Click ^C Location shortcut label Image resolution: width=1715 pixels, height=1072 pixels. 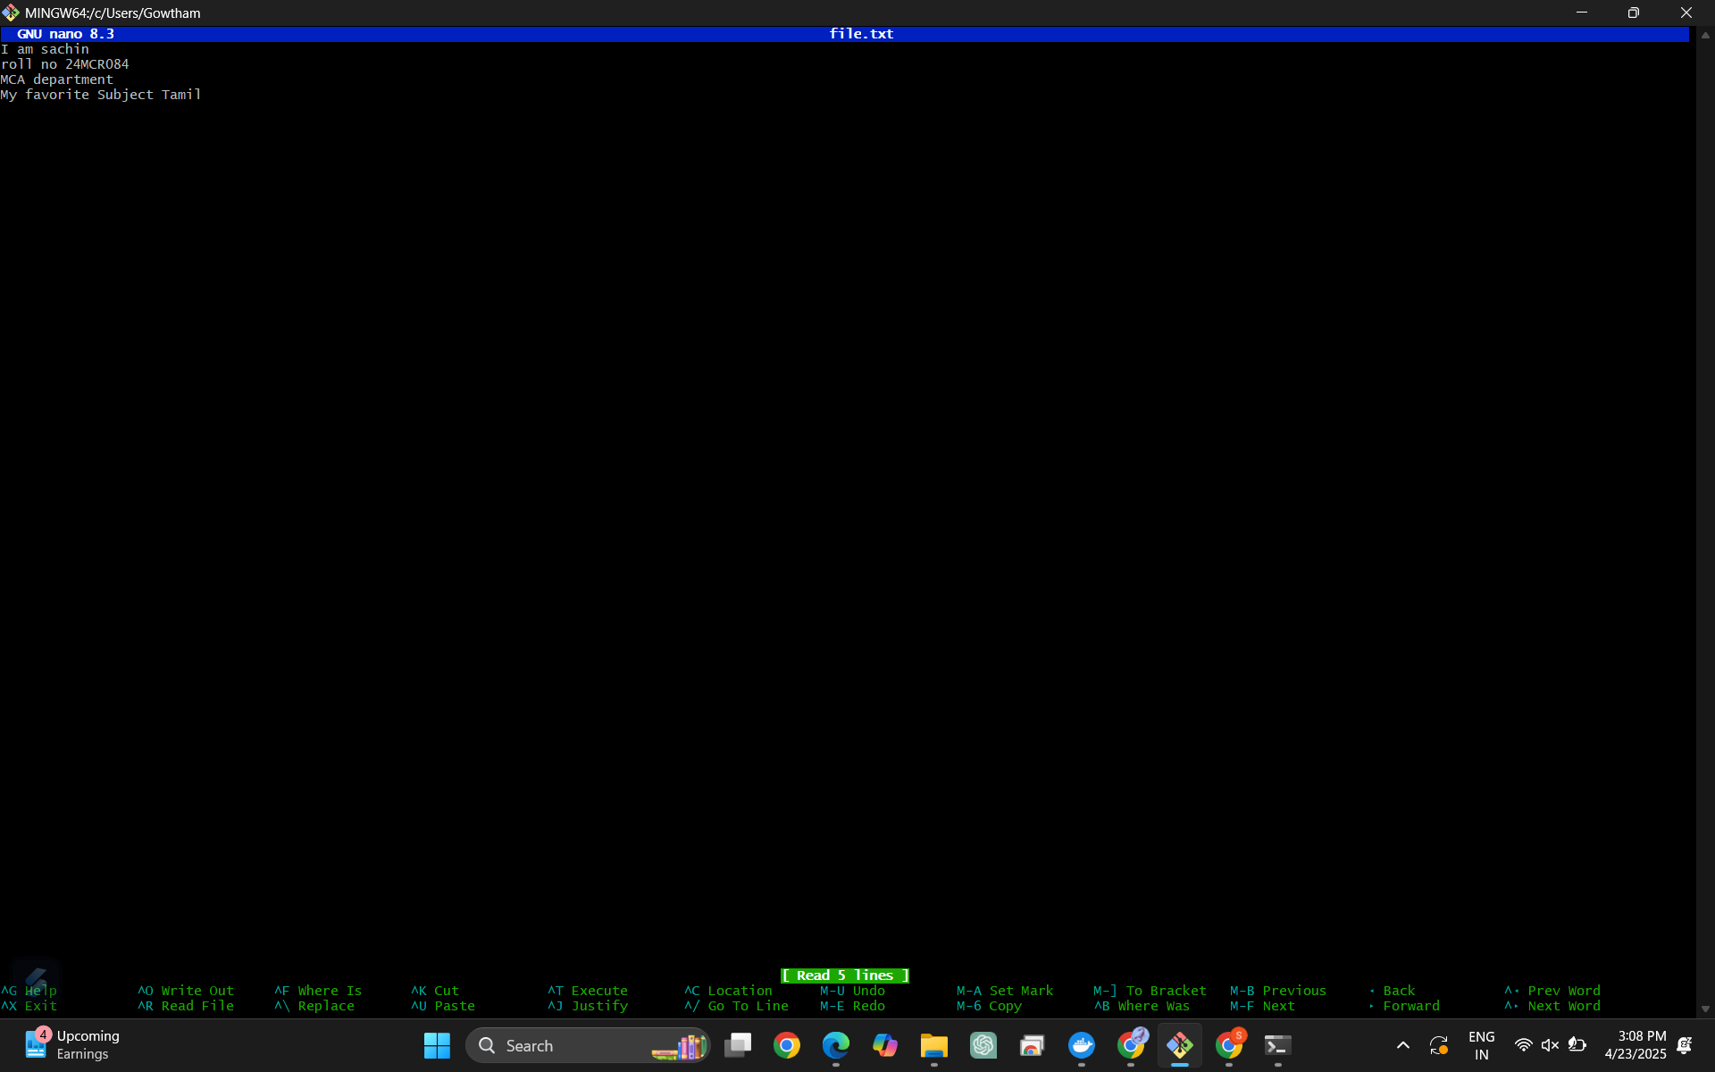click(x=728, y=991)
